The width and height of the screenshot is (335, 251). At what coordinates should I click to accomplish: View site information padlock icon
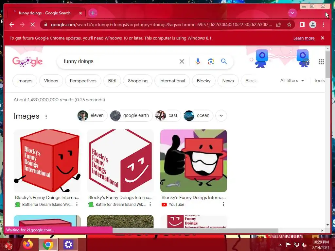46,25
